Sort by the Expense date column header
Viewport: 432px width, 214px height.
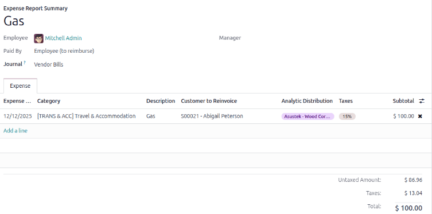click(x=17, y=101)
